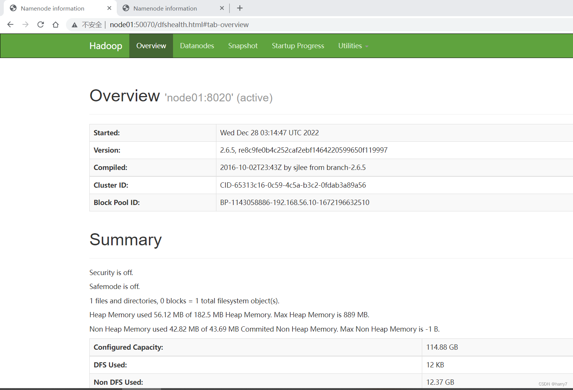This screenshot has width=573, height=390.
Task: Click the version value starting with 2.6.5
Action: tap(304, 150)
